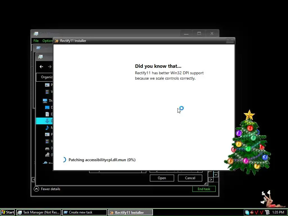Click the Rectify11 Installer taskbar button
This screenshot has width=288, height=216.
tap(130, 212)
